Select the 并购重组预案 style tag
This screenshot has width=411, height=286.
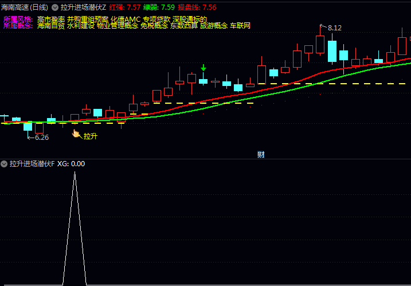[88, 19]
